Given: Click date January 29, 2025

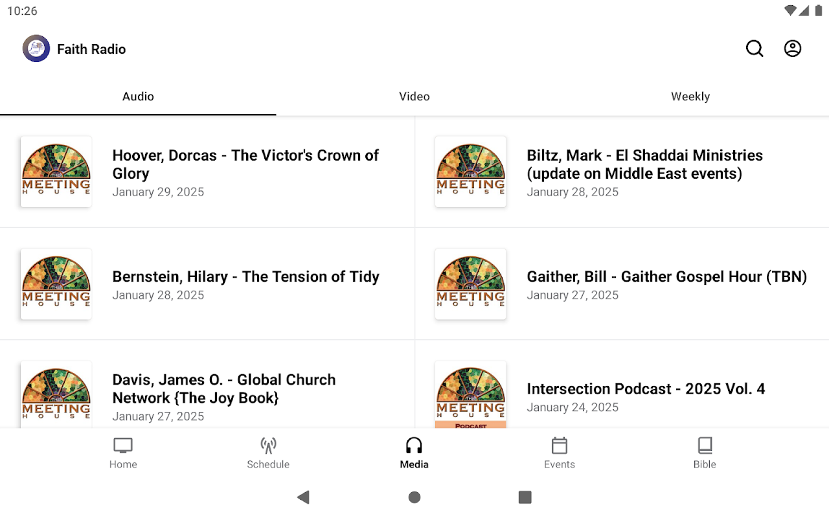Looking at the screenshot, I should pos(158,192).
